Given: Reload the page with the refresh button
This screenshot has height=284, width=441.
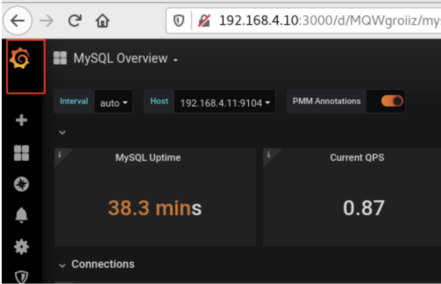Looking at the screenshot, I should [x=75, y=21].
